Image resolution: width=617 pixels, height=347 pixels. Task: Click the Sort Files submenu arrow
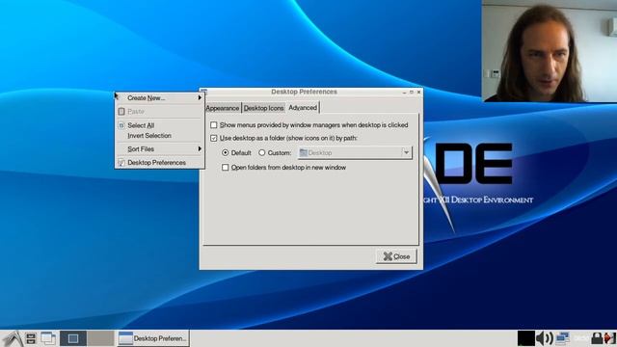click(x=200, y=148)
